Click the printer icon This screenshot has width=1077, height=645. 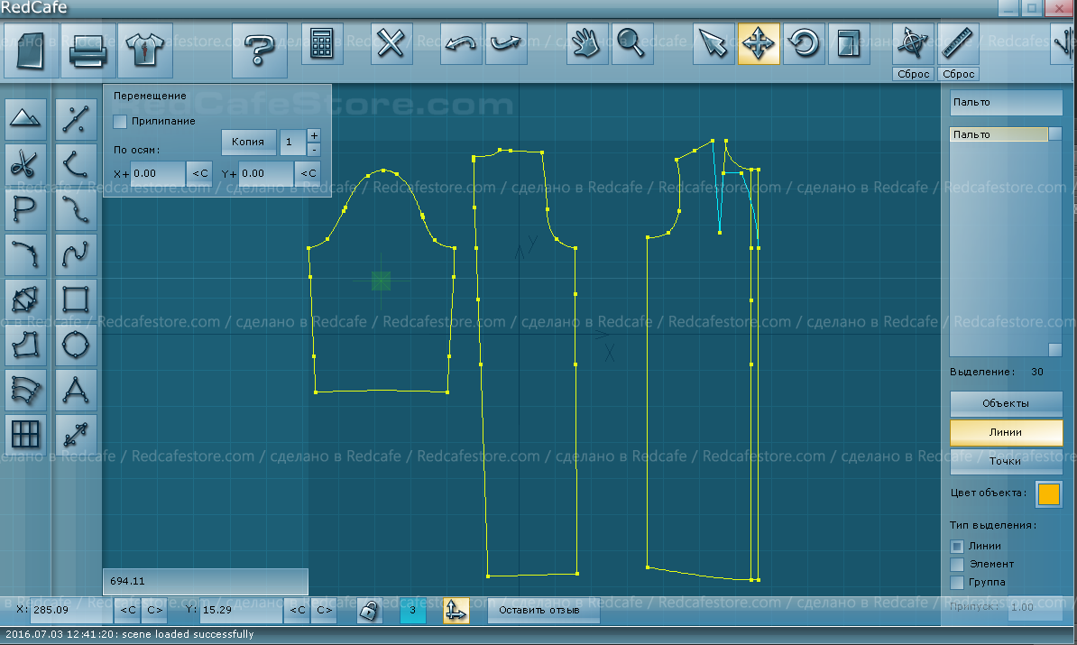[x=87, y=50]
